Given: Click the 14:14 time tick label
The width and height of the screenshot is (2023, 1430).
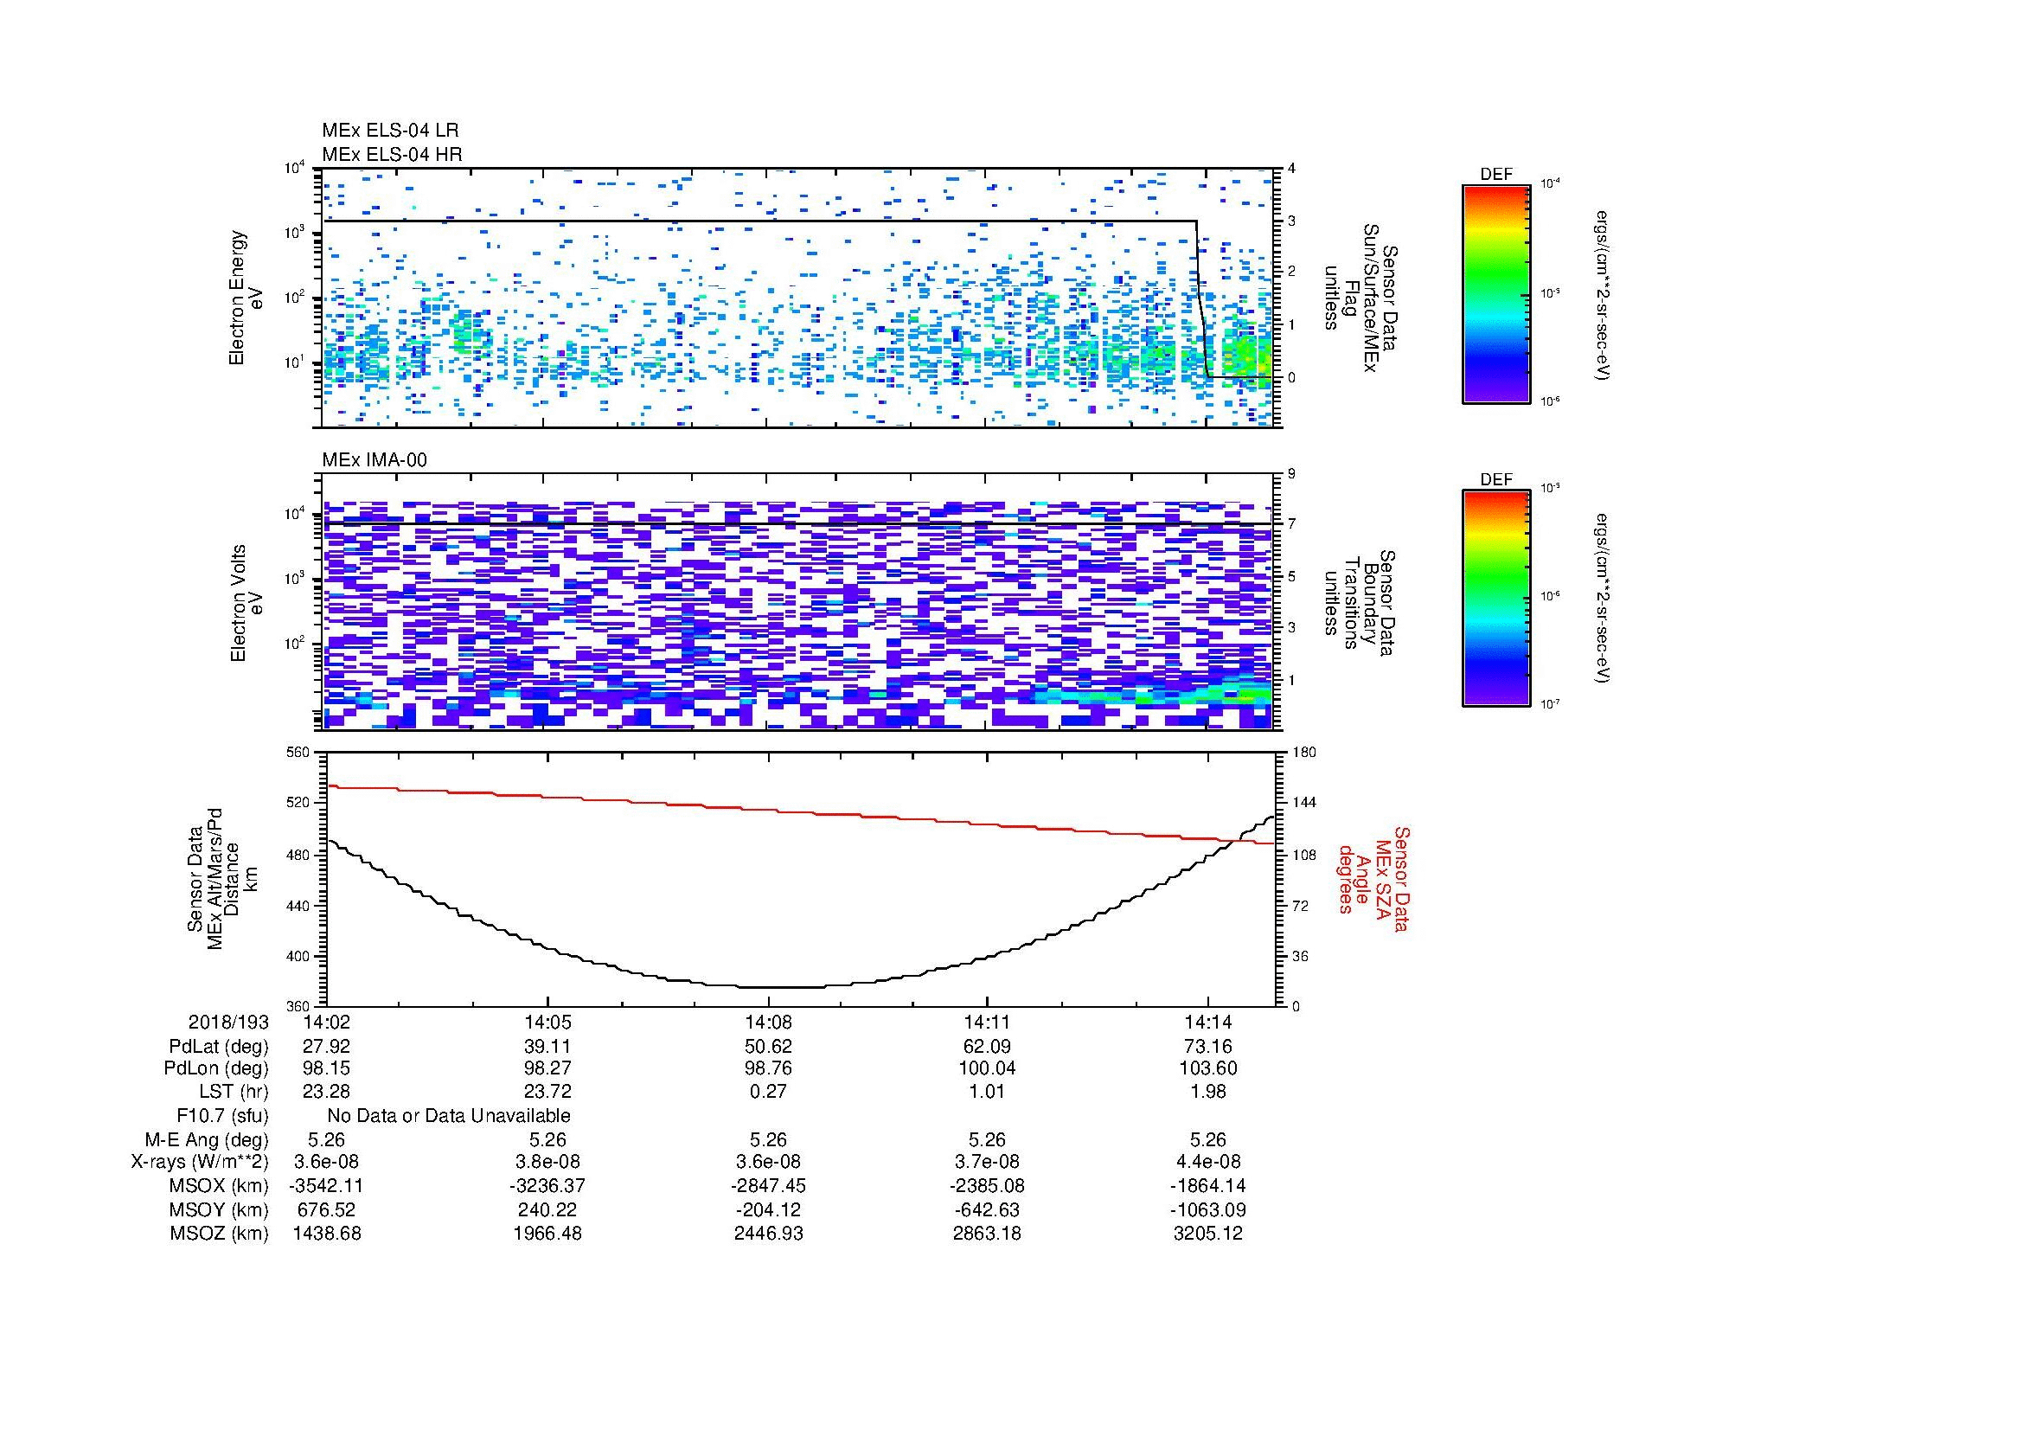Looking at the screenshot, I should point(1208,1022).
